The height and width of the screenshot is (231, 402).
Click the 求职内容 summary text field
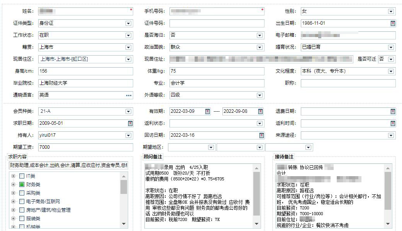(x=68, y=165)
